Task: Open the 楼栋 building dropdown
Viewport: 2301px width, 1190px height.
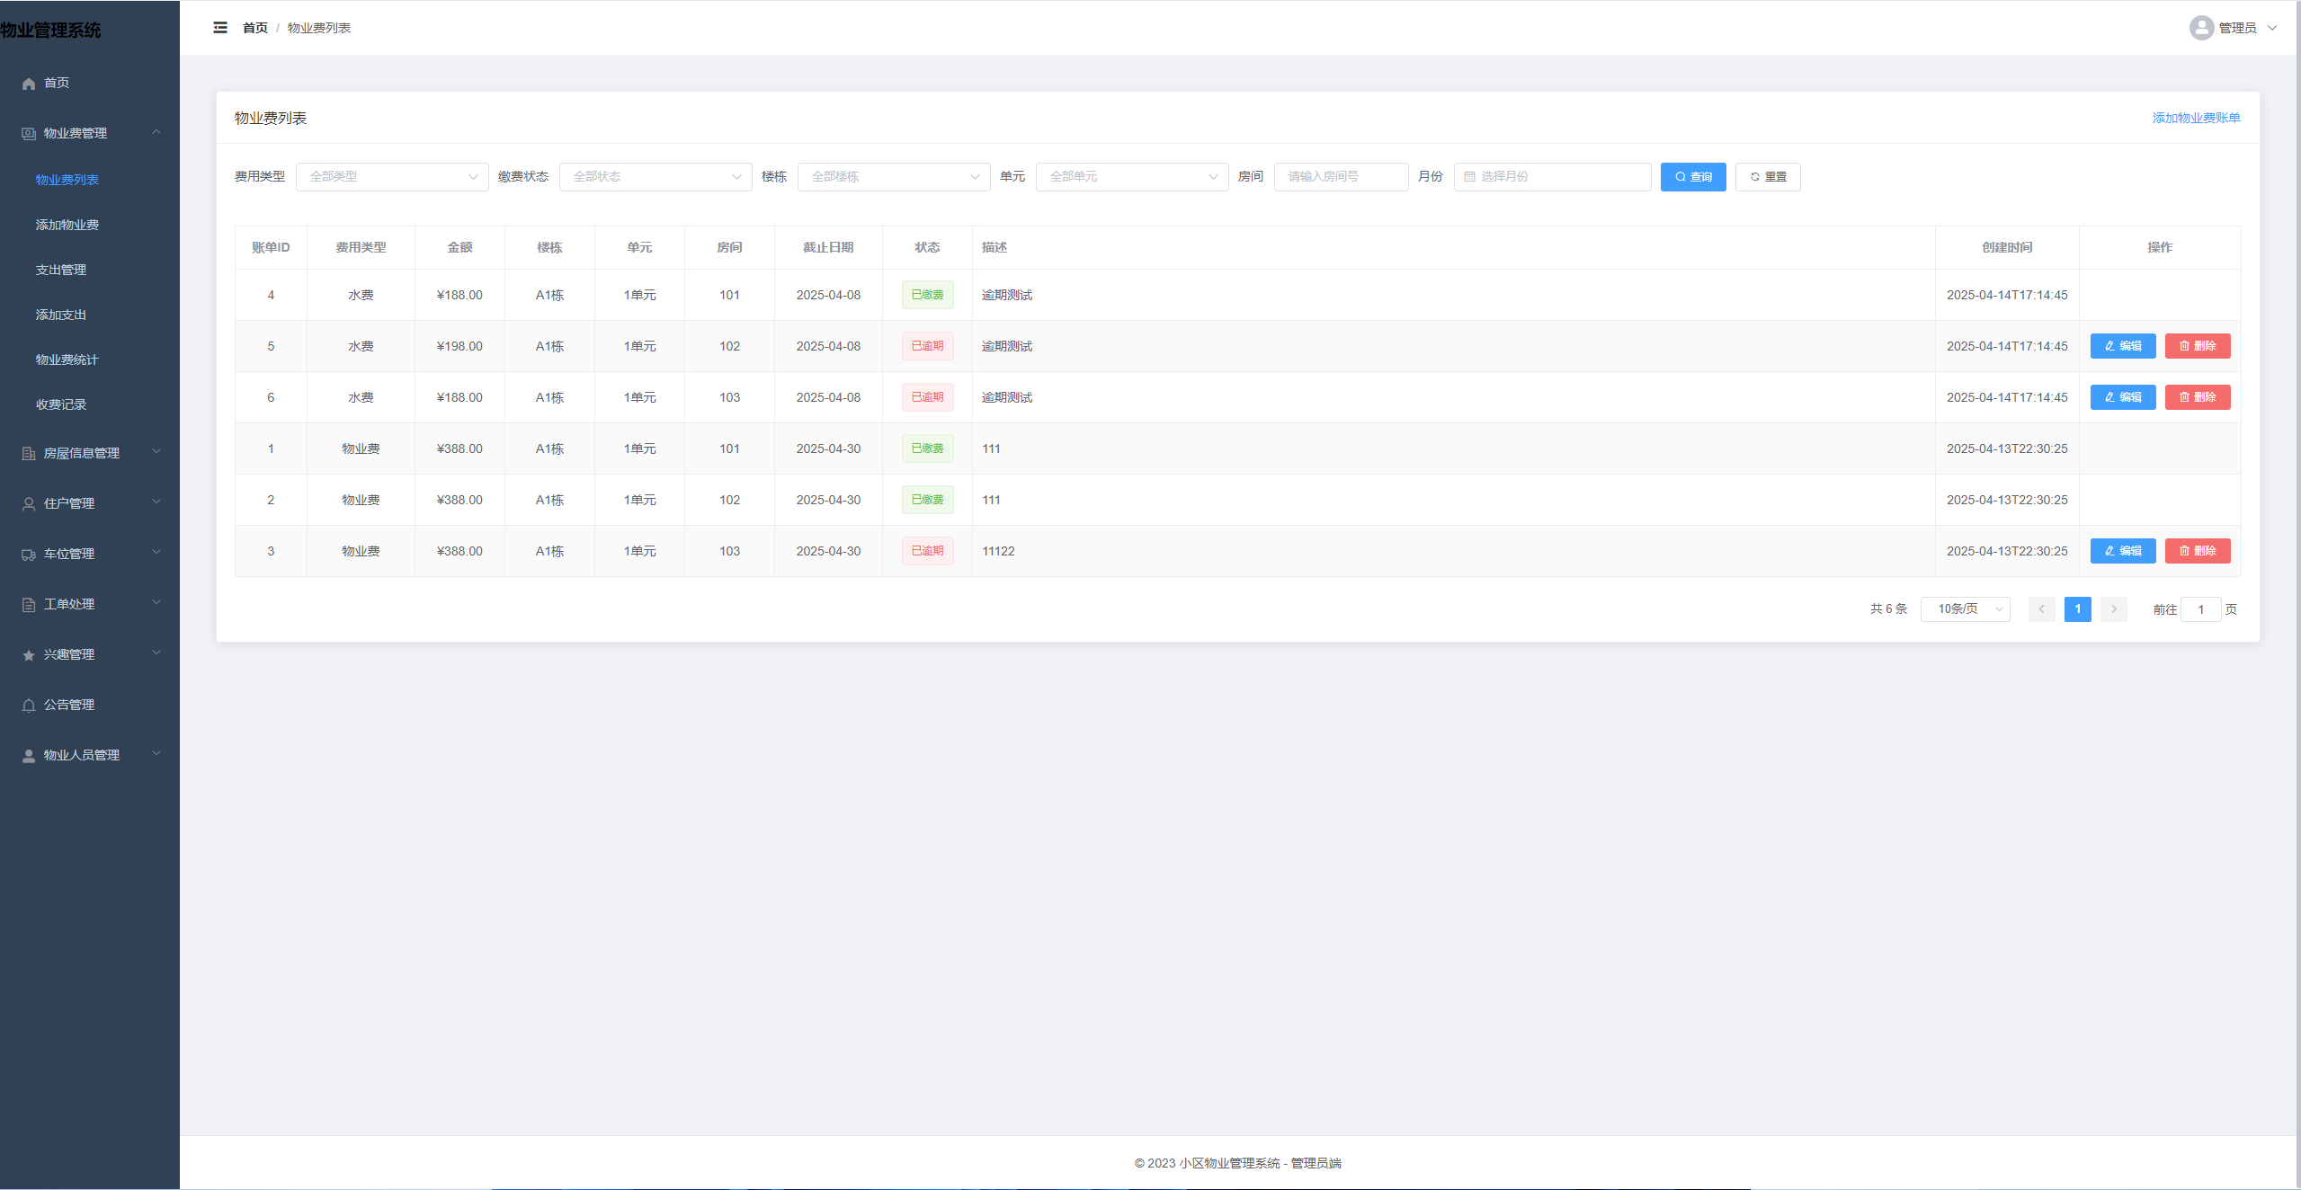Action: coord(893,177)
